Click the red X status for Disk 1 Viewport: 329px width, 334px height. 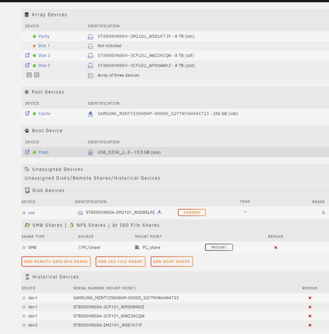[x=34, y=46]
